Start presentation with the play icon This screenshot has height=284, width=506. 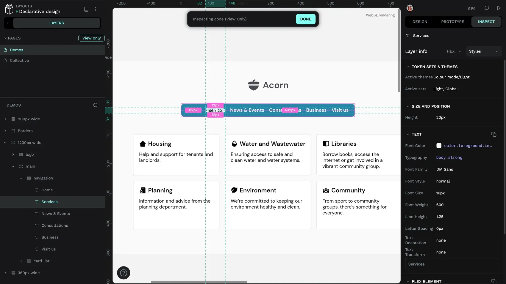click(x=499, y=8)
